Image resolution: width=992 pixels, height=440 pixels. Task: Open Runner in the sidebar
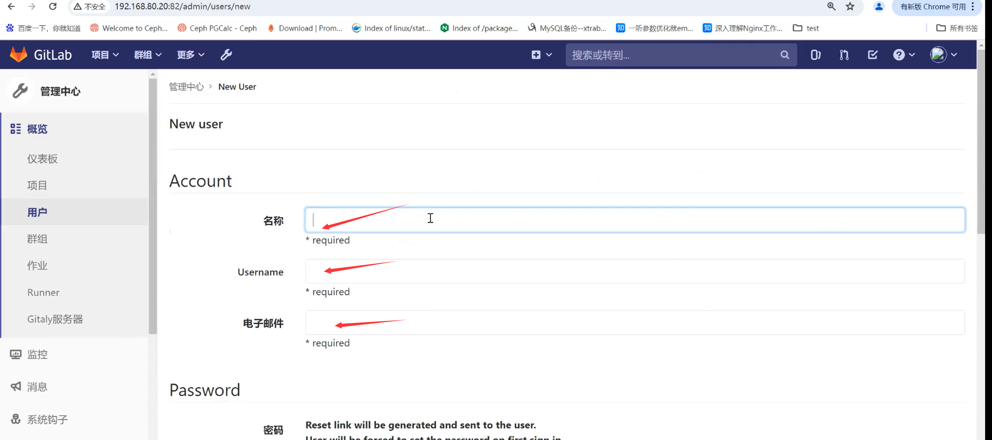(x=43, y=292)
